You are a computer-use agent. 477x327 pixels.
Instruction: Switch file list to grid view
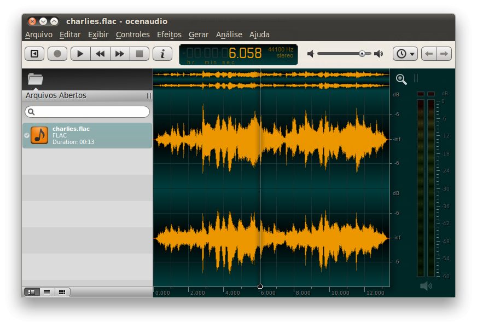pos(62,292)
